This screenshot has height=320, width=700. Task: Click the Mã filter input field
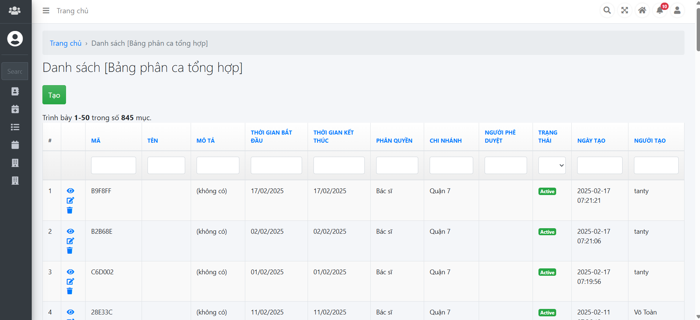click(114, 165)
